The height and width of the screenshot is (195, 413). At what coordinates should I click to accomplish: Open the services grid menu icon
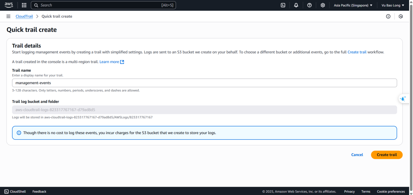click(24, 5)
